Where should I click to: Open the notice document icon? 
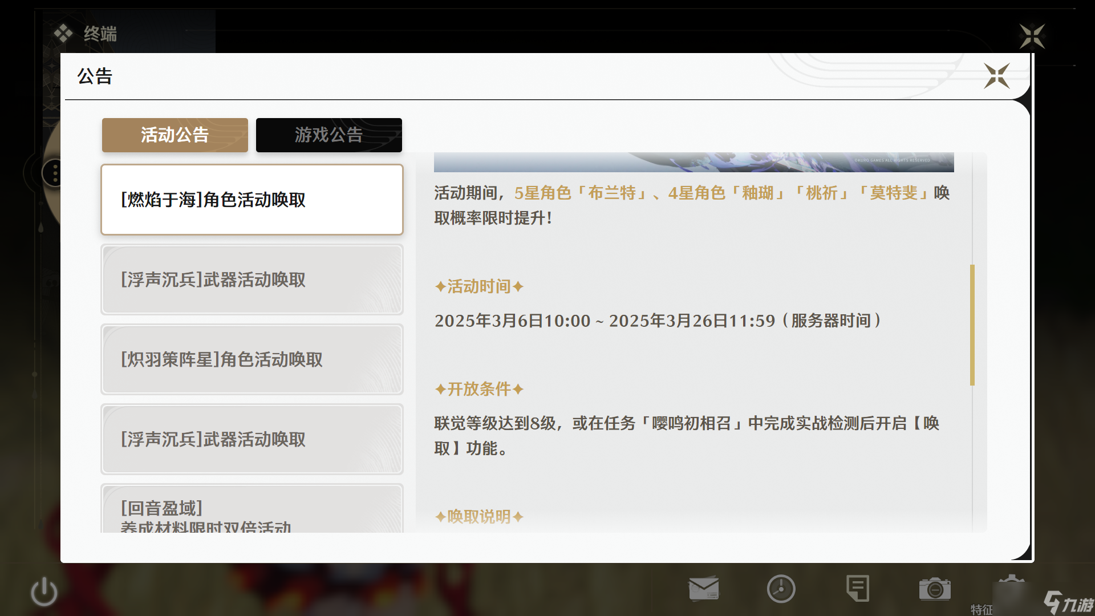pyautogui.click(x=858, y=588)
